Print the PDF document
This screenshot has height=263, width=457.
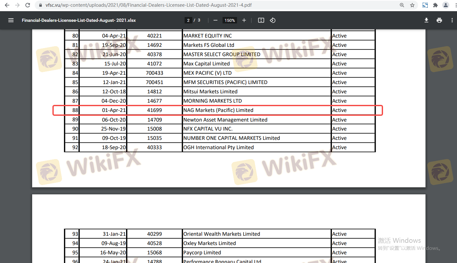(439, 20)
